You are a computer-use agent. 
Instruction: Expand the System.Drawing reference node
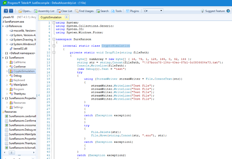click(7, 40)
